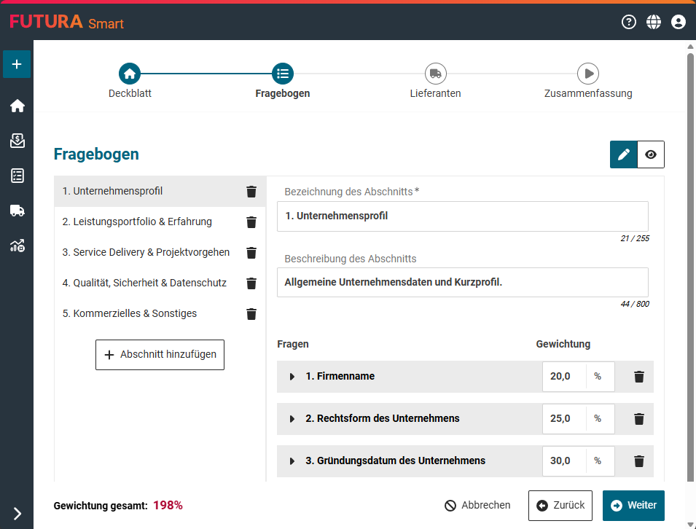Screen dimensions: 696x529
Task: Click the Abschnitt hinzufügen button
Action: click(160, 355)
